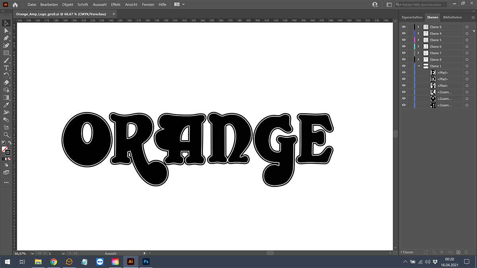Viewport: 477px width, 268px height.
Task: Close the Orange_Amp_Logo_groß.ai document tab
Action: point(114,14)
